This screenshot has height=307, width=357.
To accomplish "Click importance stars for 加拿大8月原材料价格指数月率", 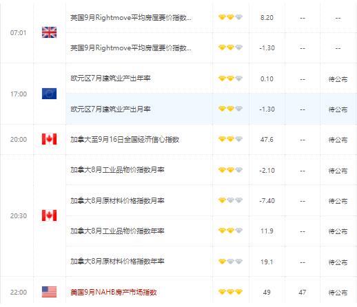I will click(230, 200).
